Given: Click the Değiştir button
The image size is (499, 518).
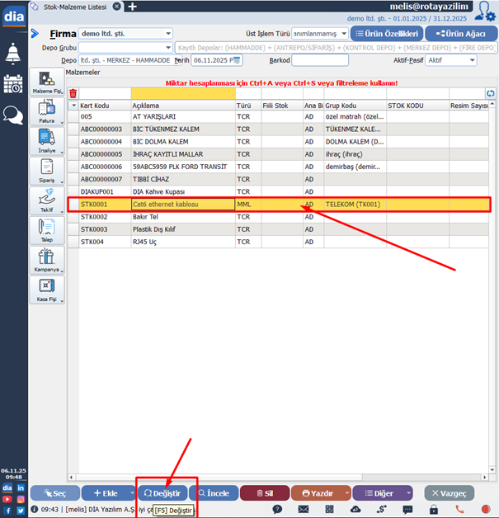Looking at the screenshot, I should coord(162,492).
